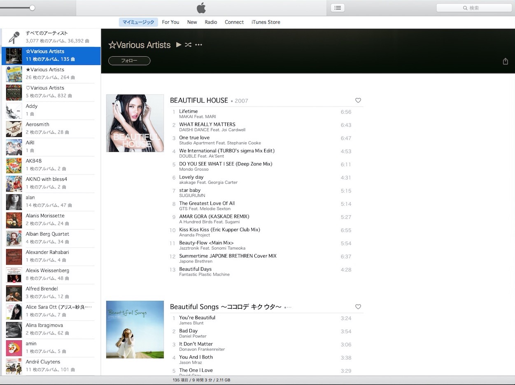This screenshot has height=385, width=515.
Task: Click the Beautiful Songs album cover
Action: click(x=135, y=329)
